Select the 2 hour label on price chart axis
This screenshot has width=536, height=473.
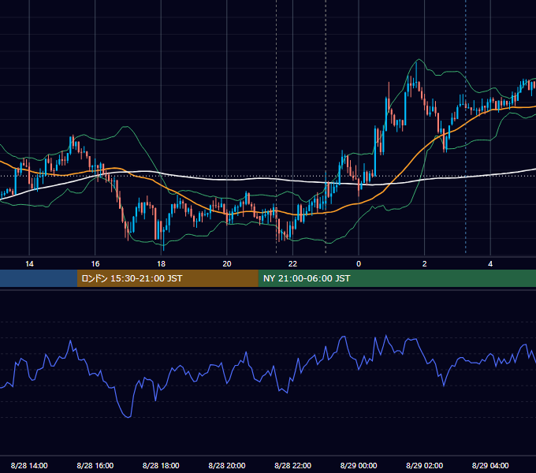[x=425, y=264]
